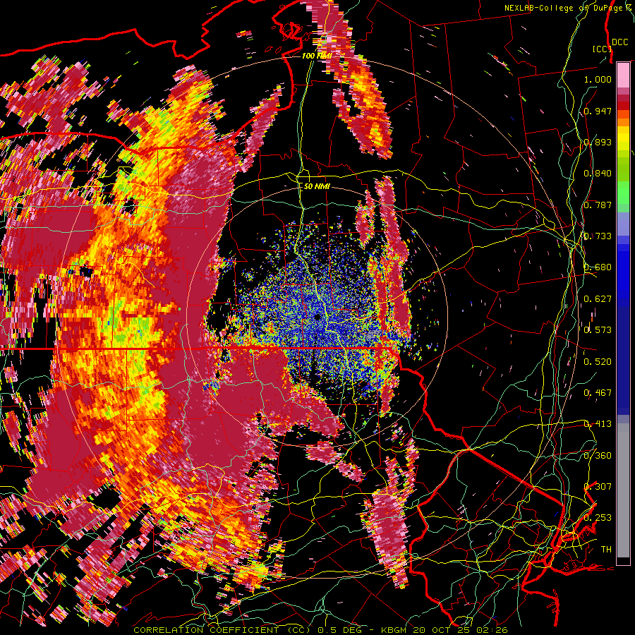Click the 100 NMI range ring label
Image resolution: width=635 pixels, height=635 pixels.
pos(317,56)
